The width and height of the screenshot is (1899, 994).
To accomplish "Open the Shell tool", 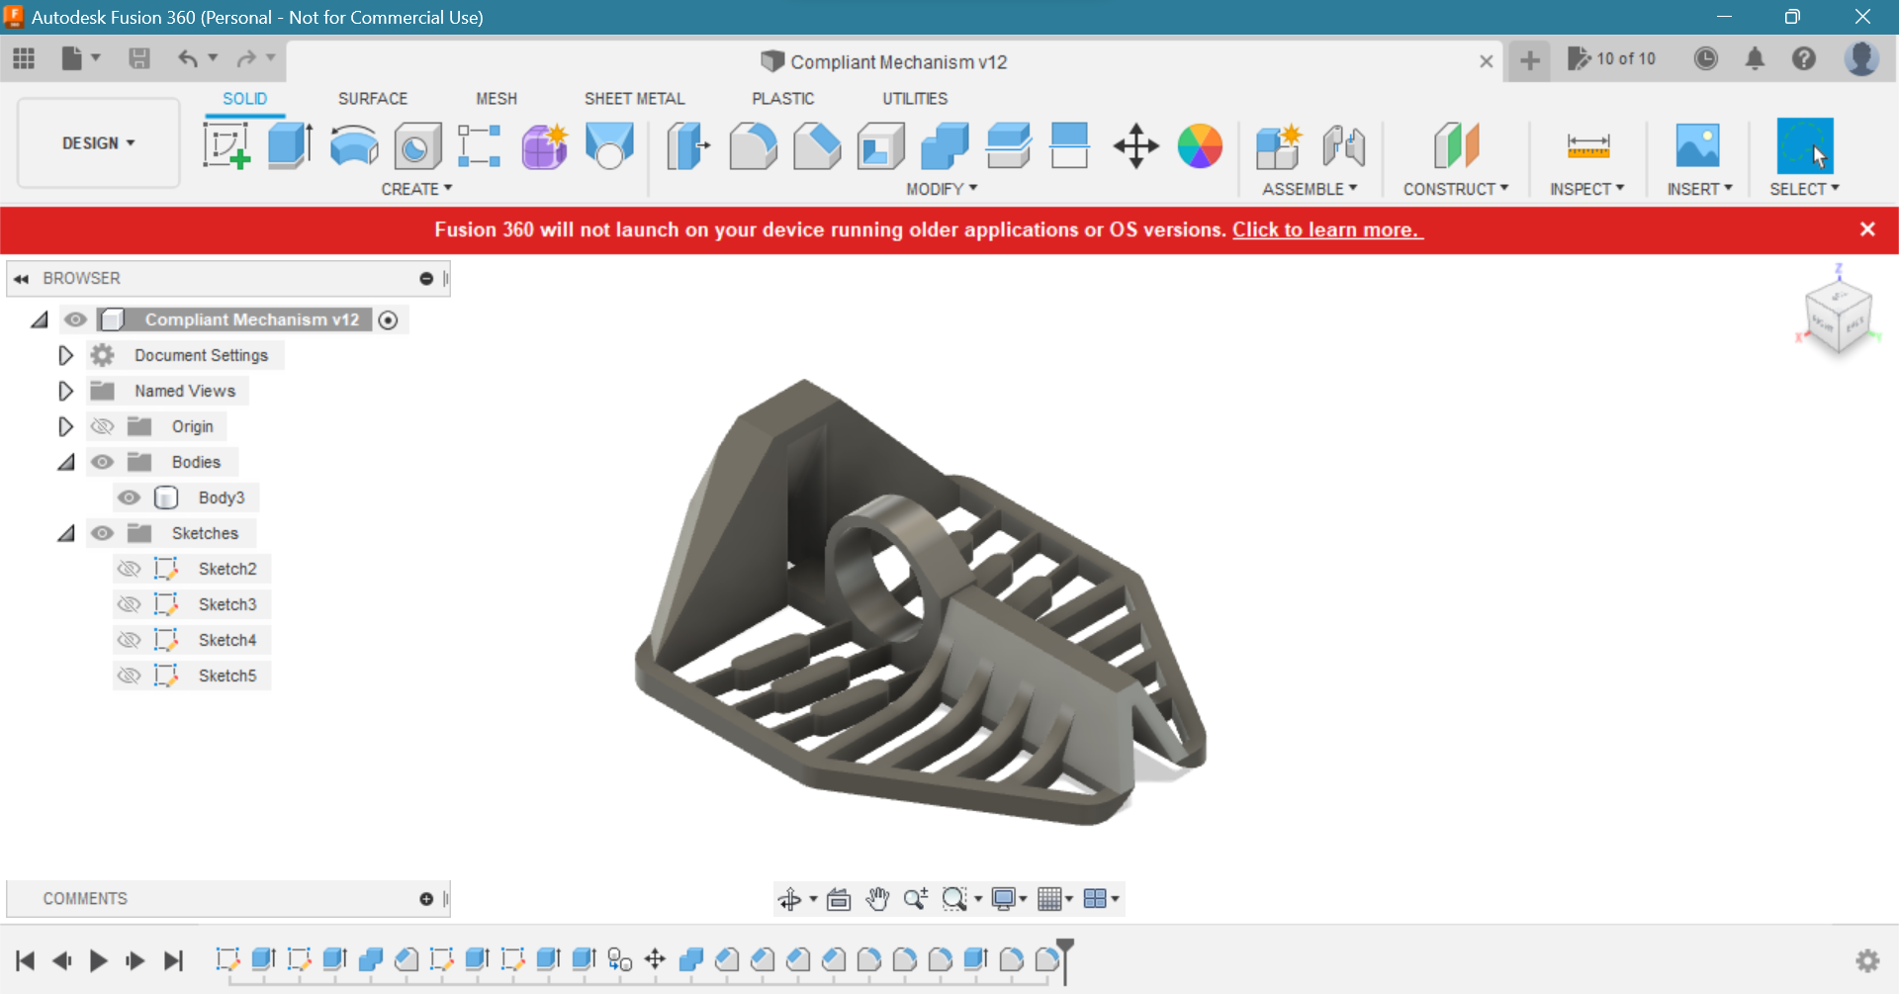I will point(879,146).
